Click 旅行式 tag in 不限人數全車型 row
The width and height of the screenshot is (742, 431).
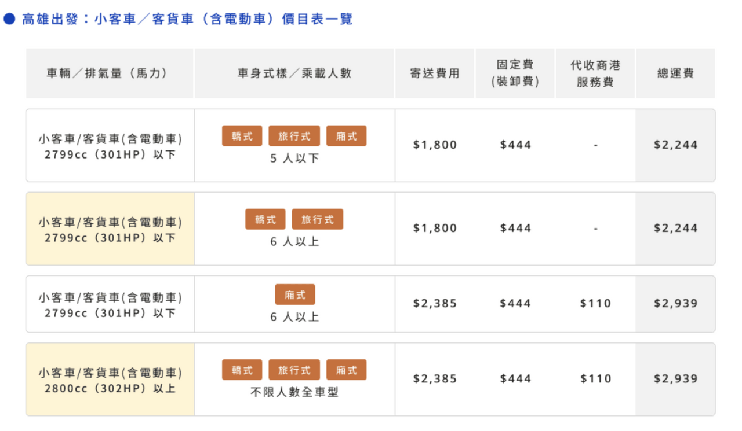coord(294,370)
